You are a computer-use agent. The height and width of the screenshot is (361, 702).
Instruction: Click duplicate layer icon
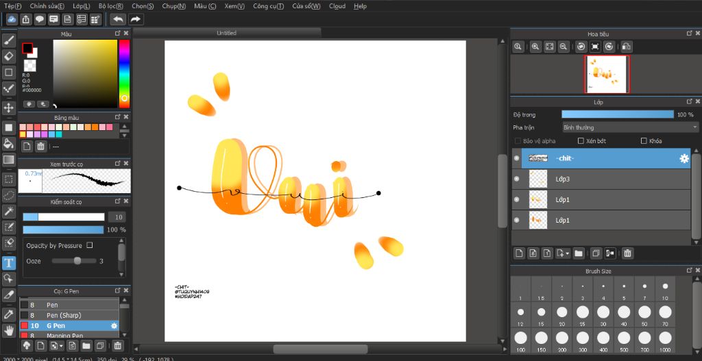click(x=596, y=253)
